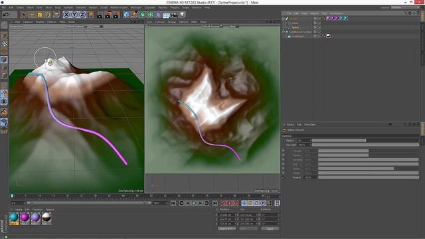
Task: Click the Make Editable icon in left palette
Action: point(4,25)
